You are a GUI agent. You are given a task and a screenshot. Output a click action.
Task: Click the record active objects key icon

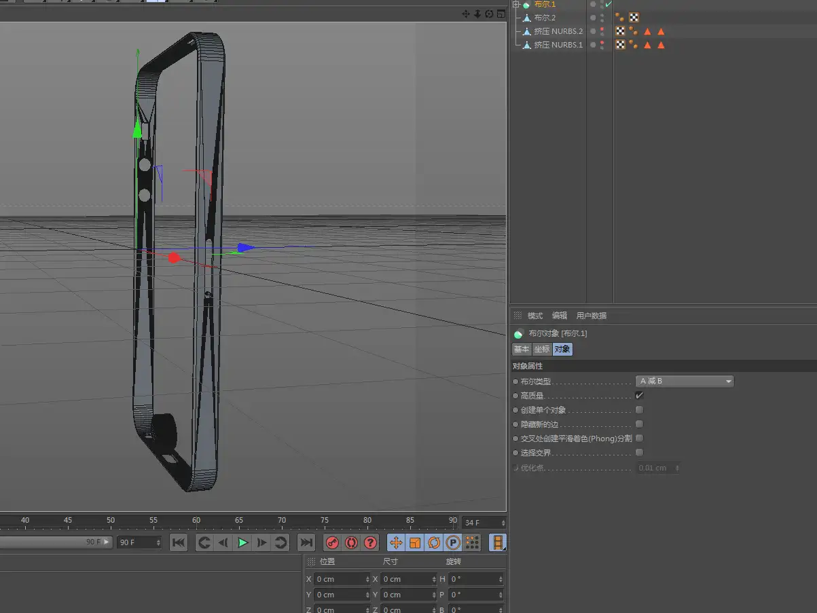tap(332, 542)
